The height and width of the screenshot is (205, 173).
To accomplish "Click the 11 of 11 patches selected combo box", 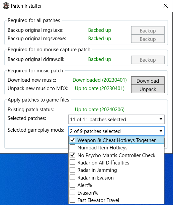I will tap(116, 119).
